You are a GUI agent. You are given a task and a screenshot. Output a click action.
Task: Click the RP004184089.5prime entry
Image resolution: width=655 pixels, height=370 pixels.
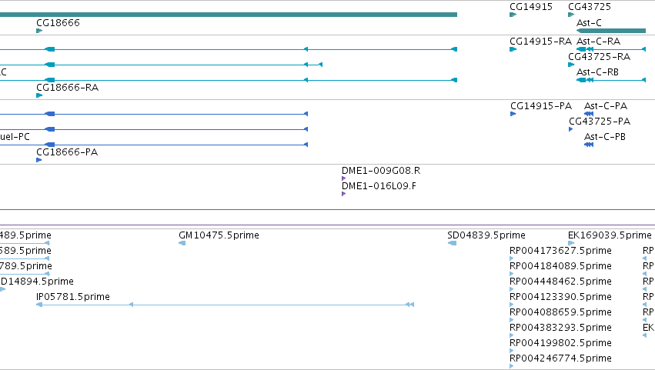point(560,266)
